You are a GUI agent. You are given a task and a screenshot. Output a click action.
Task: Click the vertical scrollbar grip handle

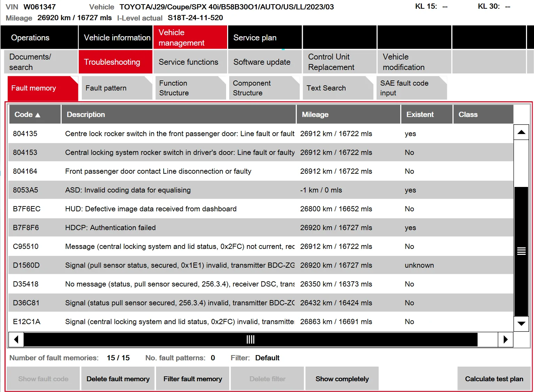521,251
